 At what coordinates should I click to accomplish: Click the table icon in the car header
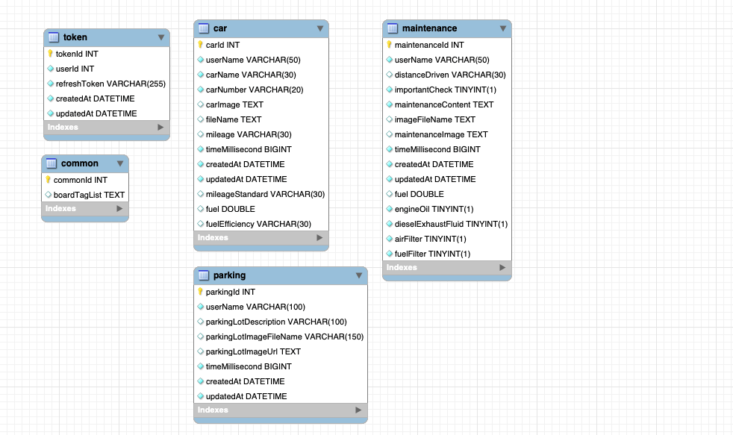pos(202,28)
